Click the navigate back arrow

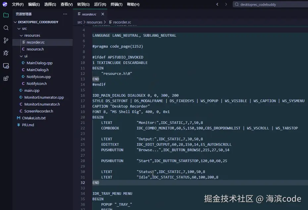[x=217, y=4]
